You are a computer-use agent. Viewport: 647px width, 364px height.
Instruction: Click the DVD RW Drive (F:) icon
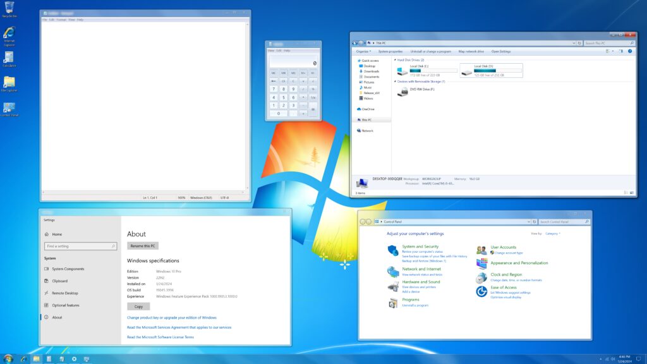(402, 92)
